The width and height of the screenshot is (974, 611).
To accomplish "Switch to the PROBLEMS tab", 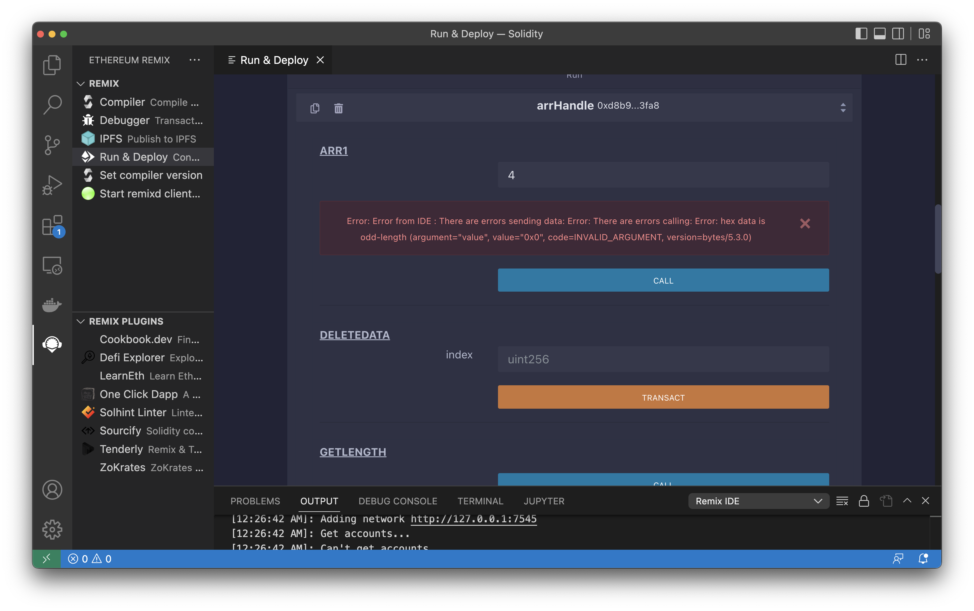I will [255, 501].
